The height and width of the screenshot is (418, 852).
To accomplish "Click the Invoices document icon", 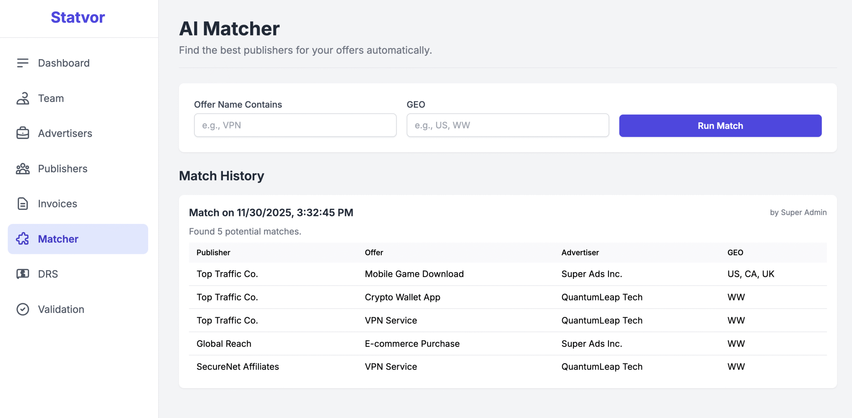I will click(22, 204).
